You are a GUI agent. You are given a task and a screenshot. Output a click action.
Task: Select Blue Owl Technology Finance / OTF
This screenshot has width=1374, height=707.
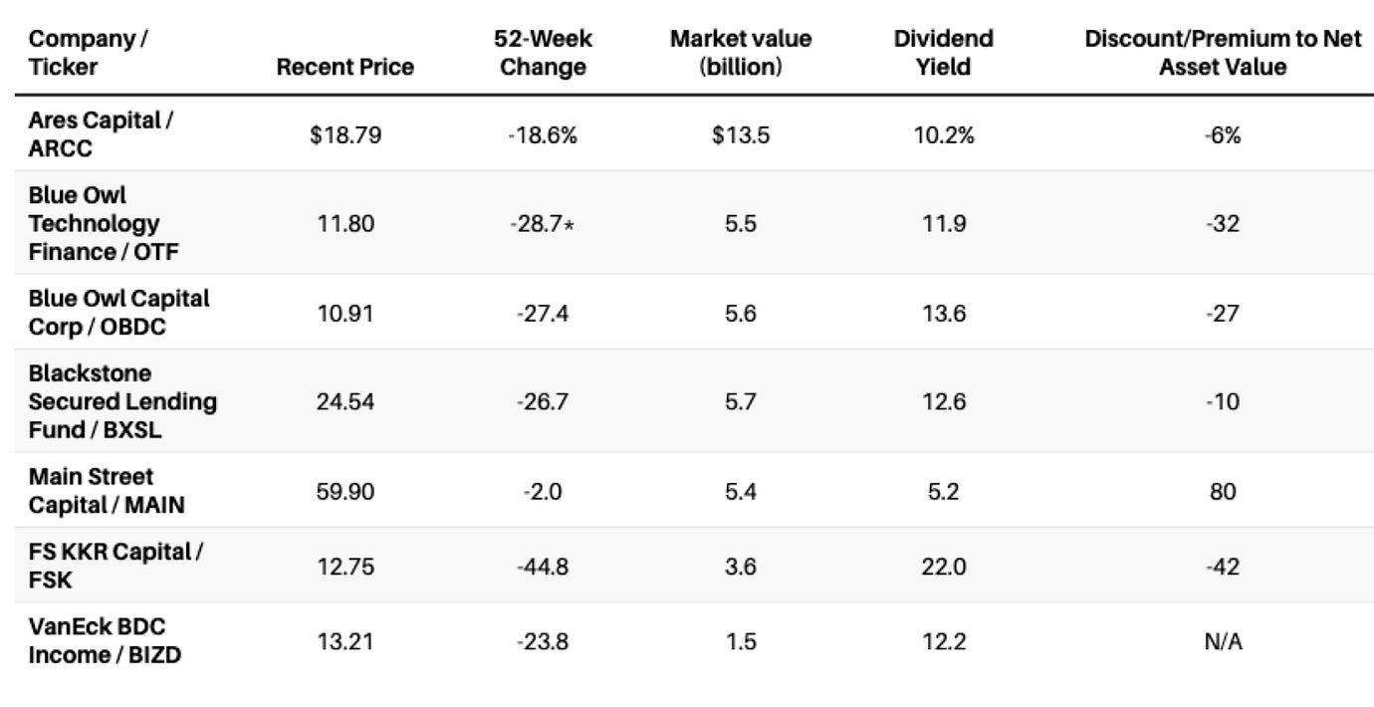pyautogui.click(x=104, y=223)
